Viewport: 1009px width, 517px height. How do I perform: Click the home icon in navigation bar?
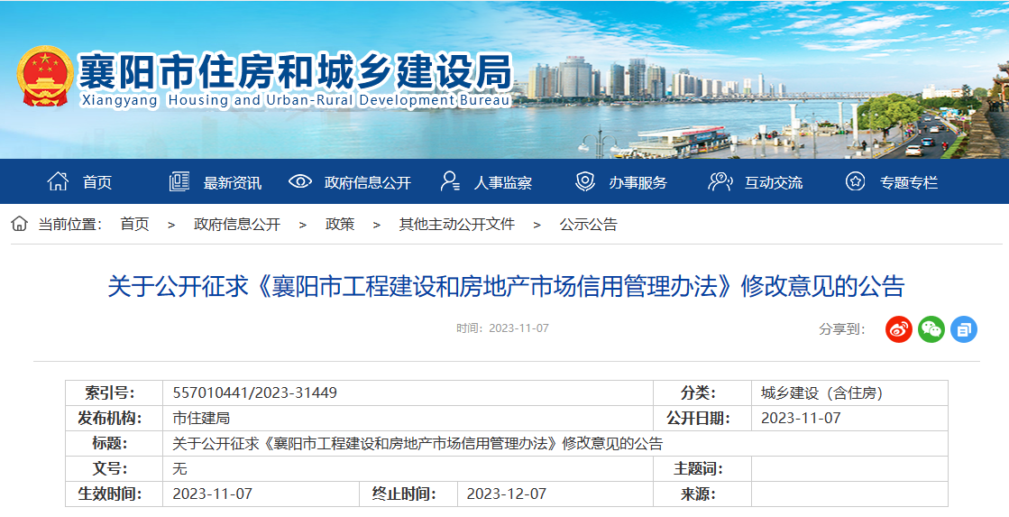tap(58, 181)
